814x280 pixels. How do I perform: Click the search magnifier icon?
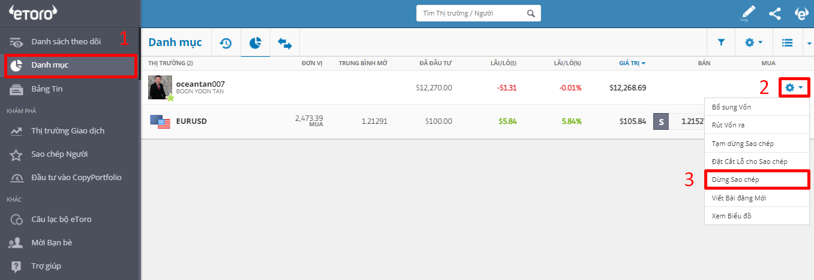pyautogui.click(x=530, y=13)
